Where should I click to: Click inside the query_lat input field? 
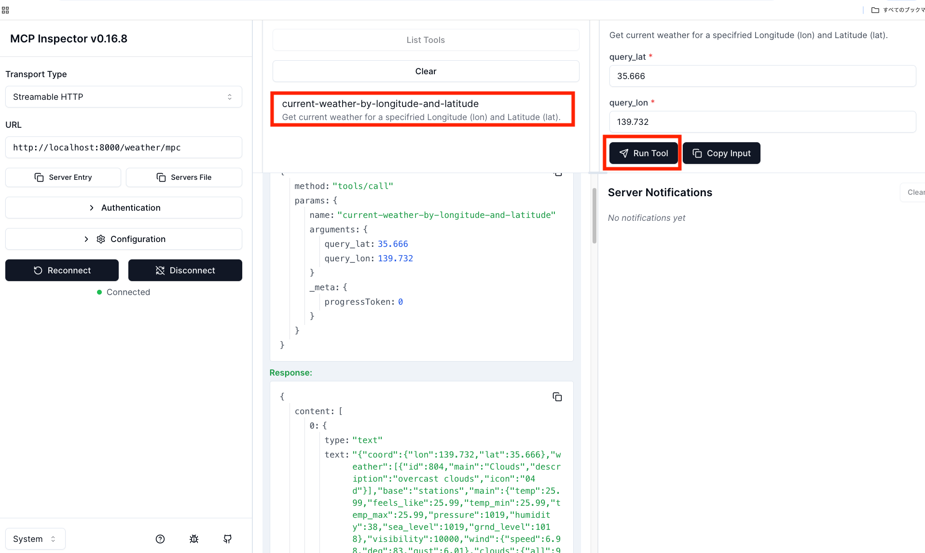tap(762, 76)
